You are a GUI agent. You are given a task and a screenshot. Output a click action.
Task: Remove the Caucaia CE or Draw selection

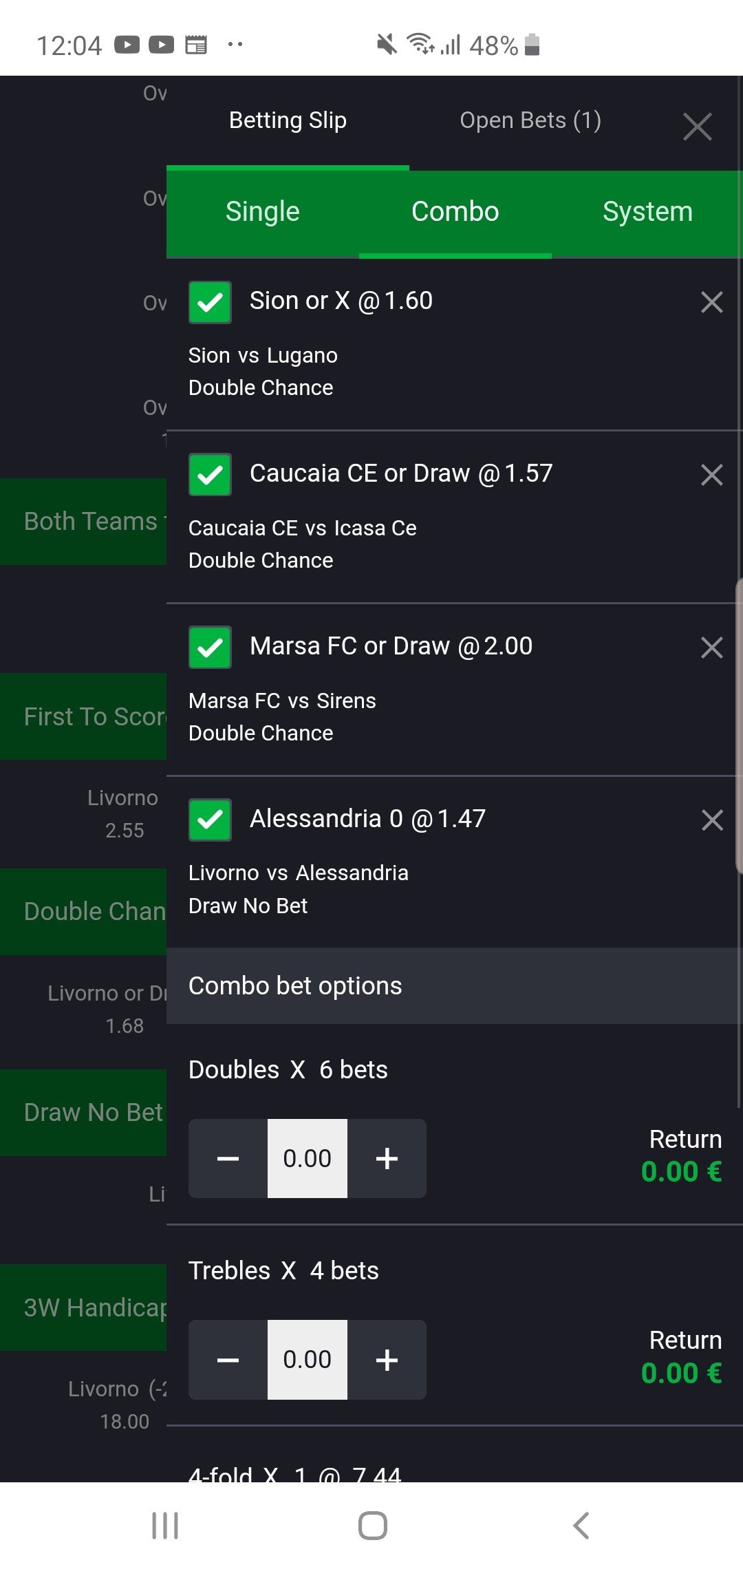pyautogui.click(x=711, y=475)
